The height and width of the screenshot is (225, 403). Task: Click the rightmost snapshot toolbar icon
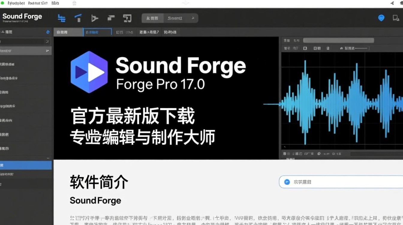(127, 18)
